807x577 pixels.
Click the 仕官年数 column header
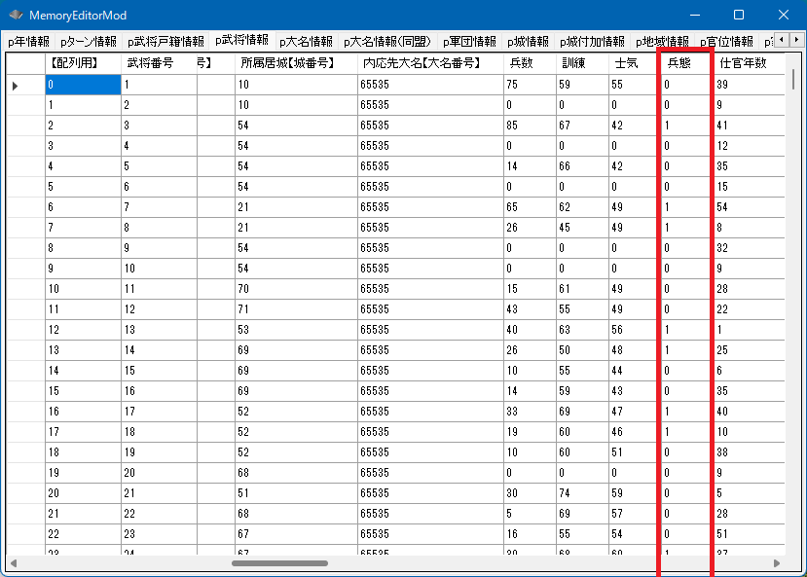pos(745,62)
